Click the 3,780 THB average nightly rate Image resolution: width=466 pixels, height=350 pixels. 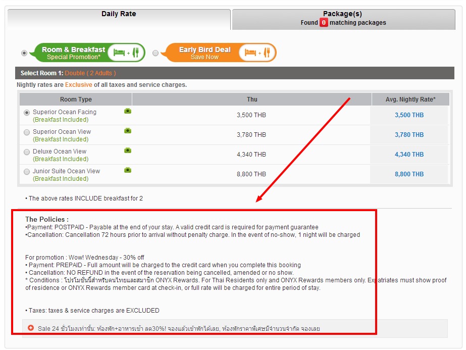pos(409,135)
